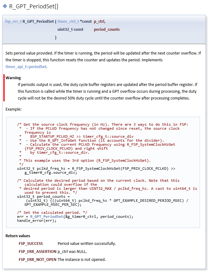The height and width of the screenshot is (272, 208).
Task: Click the Warning label
Action: click(x=13, y=78)
